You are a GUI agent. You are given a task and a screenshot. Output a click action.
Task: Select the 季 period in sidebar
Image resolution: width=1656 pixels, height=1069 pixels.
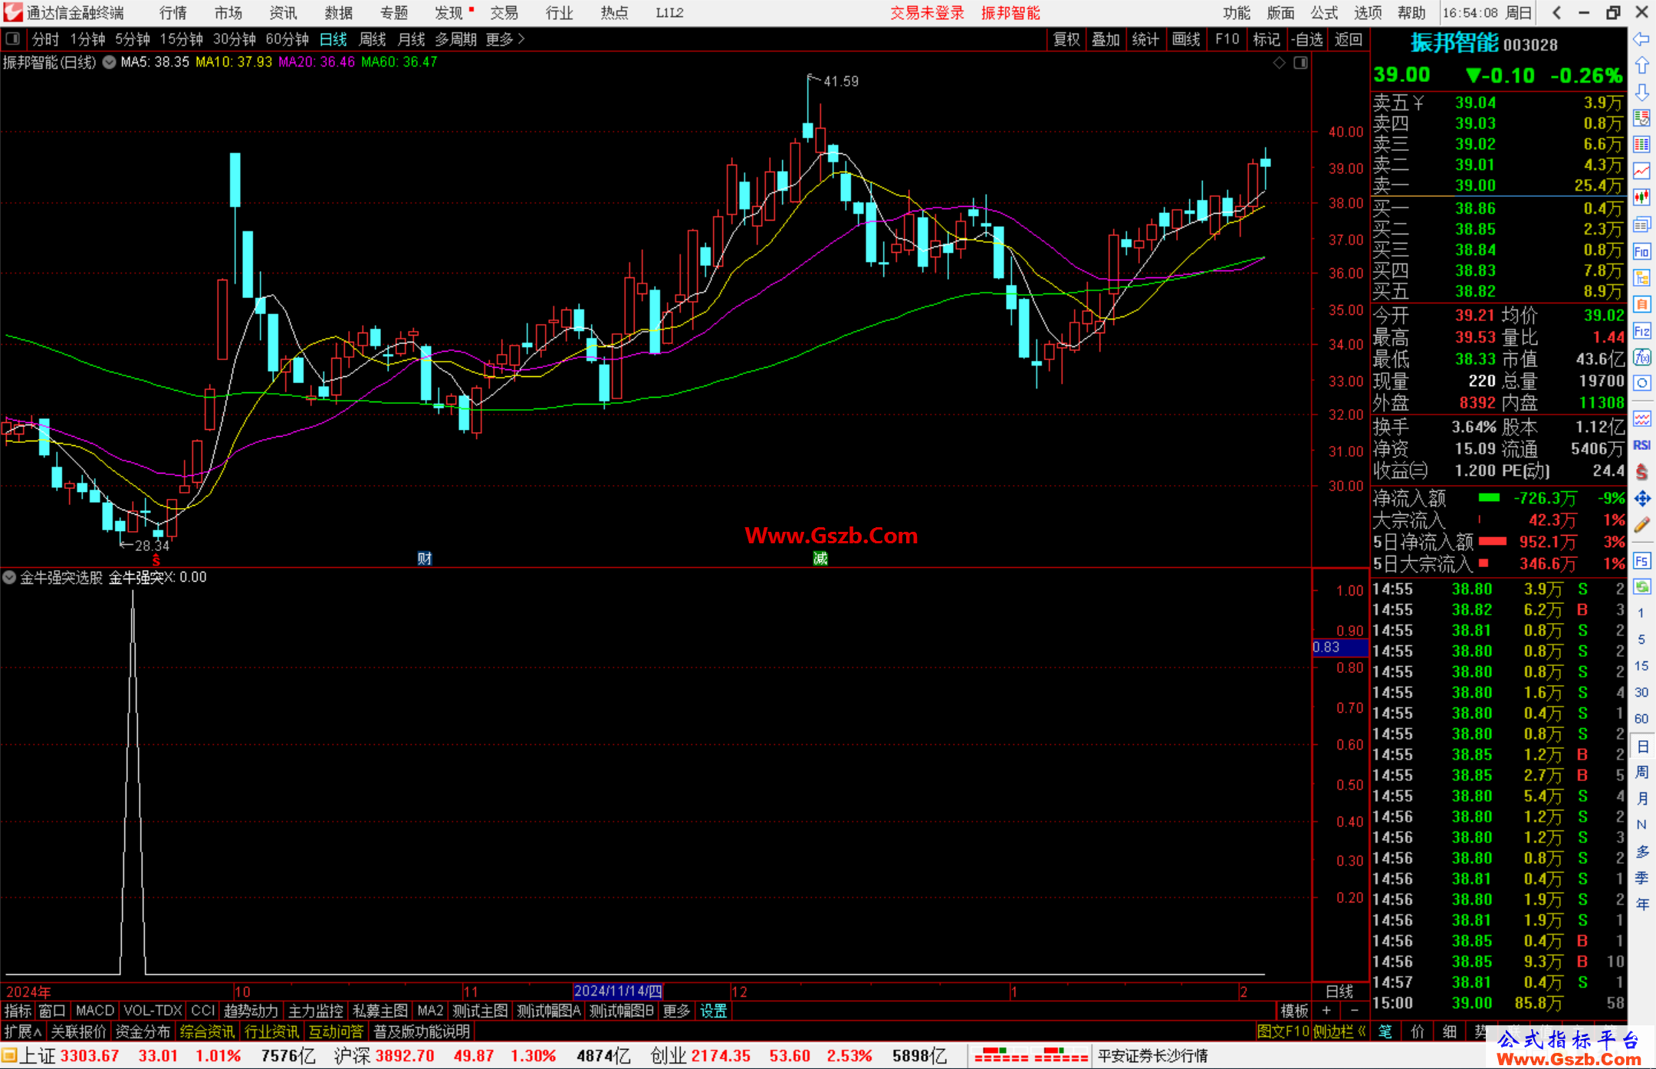[1641, 877]
